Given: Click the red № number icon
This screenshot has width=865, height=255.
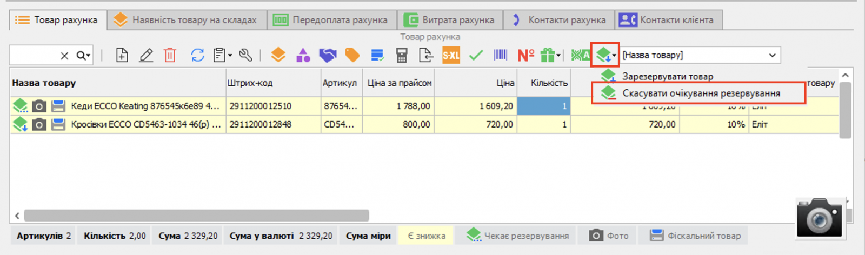Looking at the screenshot, I should (526, 55).
